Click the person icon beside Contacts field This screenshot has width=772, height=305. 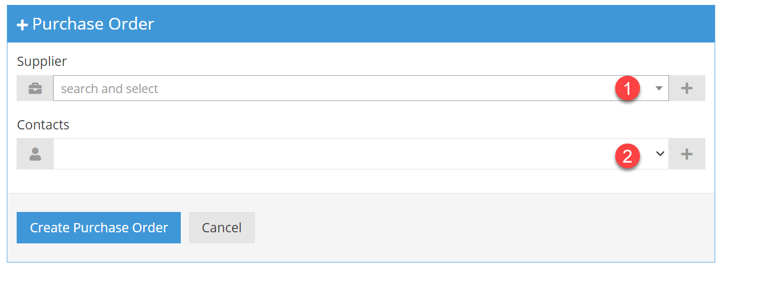[35, 154]
